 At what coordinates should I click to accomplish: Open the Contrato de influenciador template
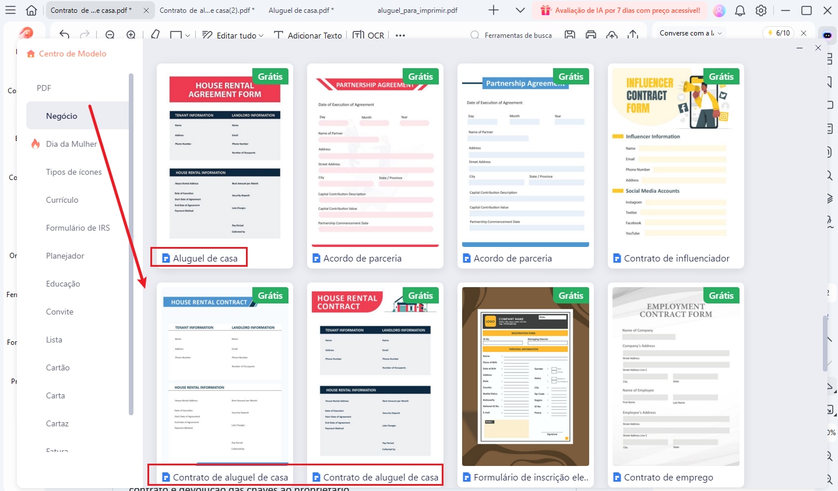675,166
